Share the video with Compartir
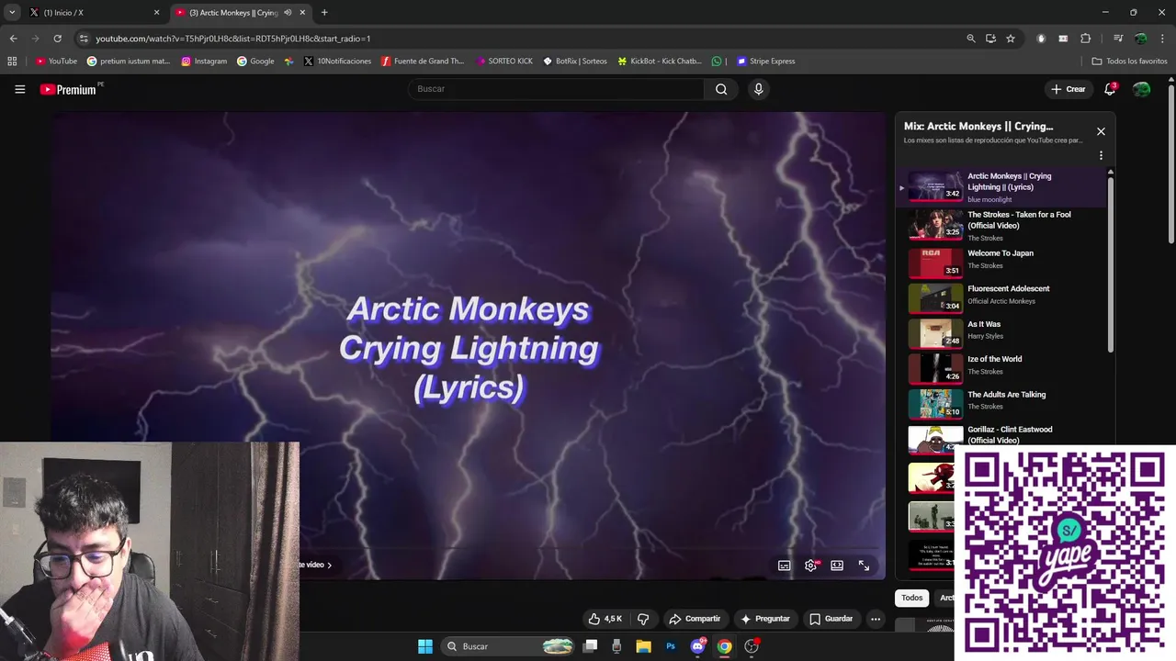The width and height of the screenshot is (1176, 661). pyautogui.click(x=695, y=619)
